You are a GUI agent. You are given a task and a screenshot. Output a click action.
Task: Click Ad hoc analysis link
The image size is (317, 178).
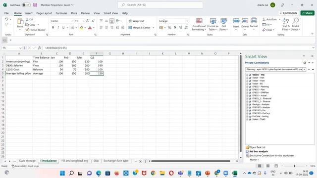[x=259, y=151]
